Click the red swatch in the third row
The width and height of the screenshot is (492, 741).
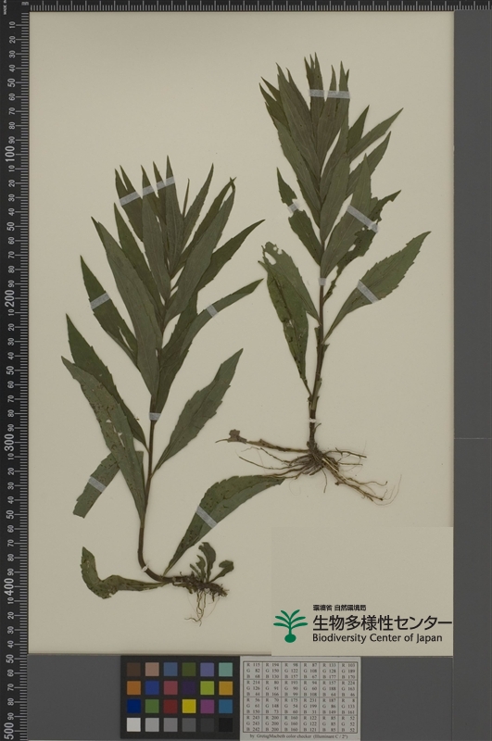170,706
